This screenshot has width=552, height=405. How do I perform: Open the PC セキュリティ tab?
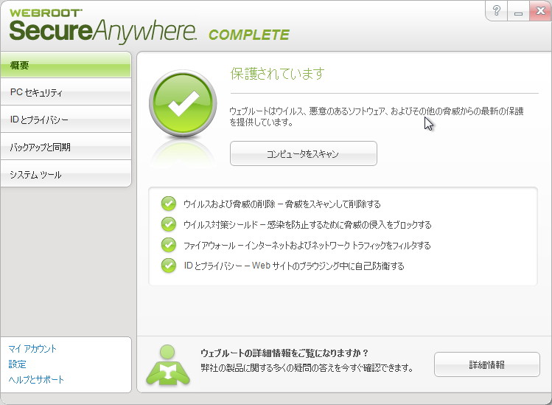click(66, 92)
